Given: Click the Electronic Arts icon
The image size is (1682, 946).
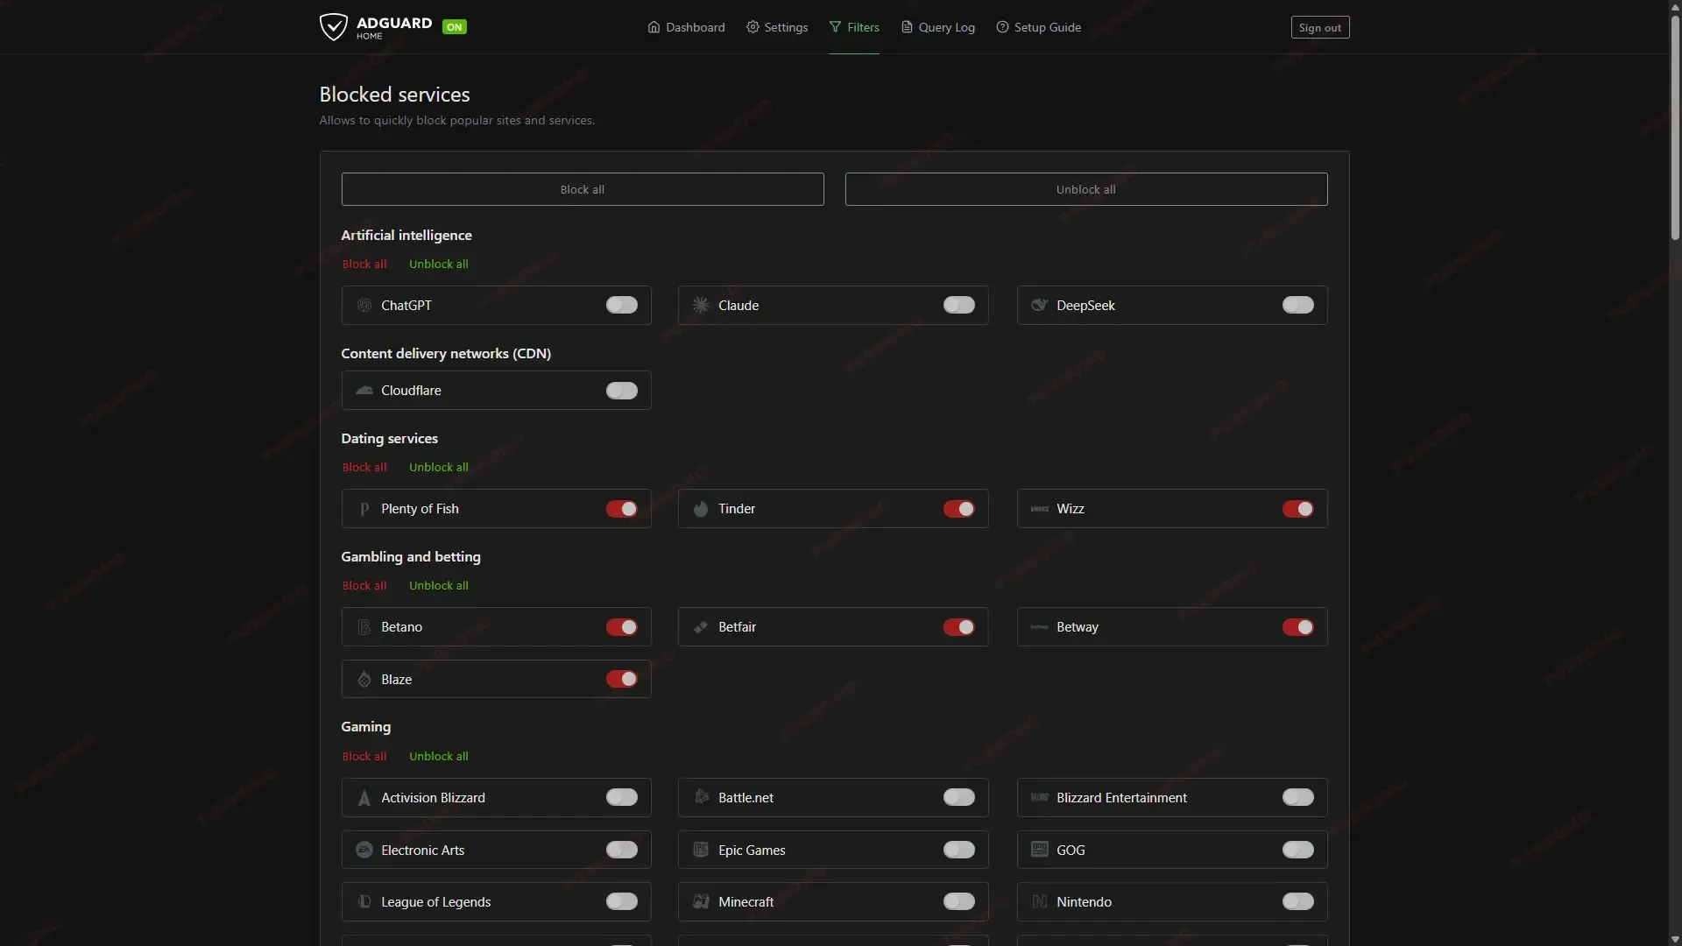Looking at the screenshot, I should (x=364, y=850).
